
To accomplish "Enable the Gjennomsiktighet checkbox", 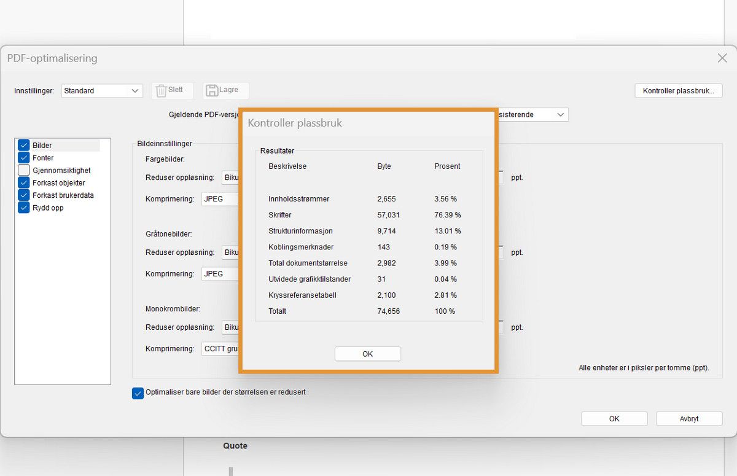I will (24, 170).
